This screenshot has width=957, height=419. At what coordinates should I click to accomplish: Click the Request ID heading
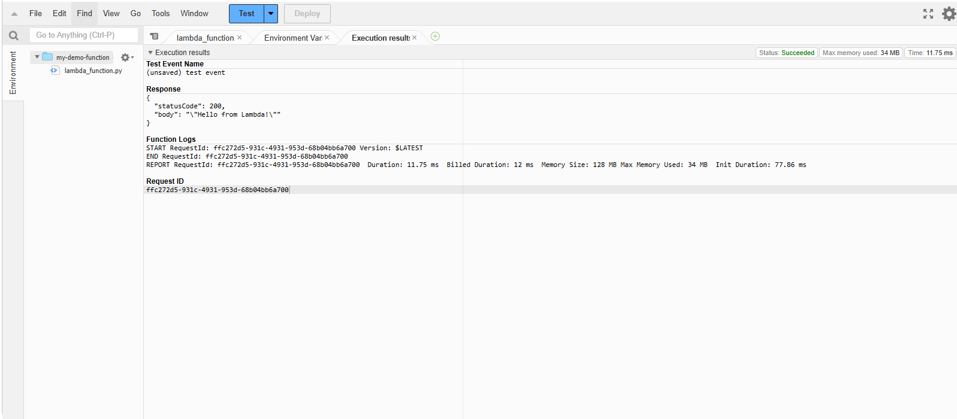coord(165,181)
